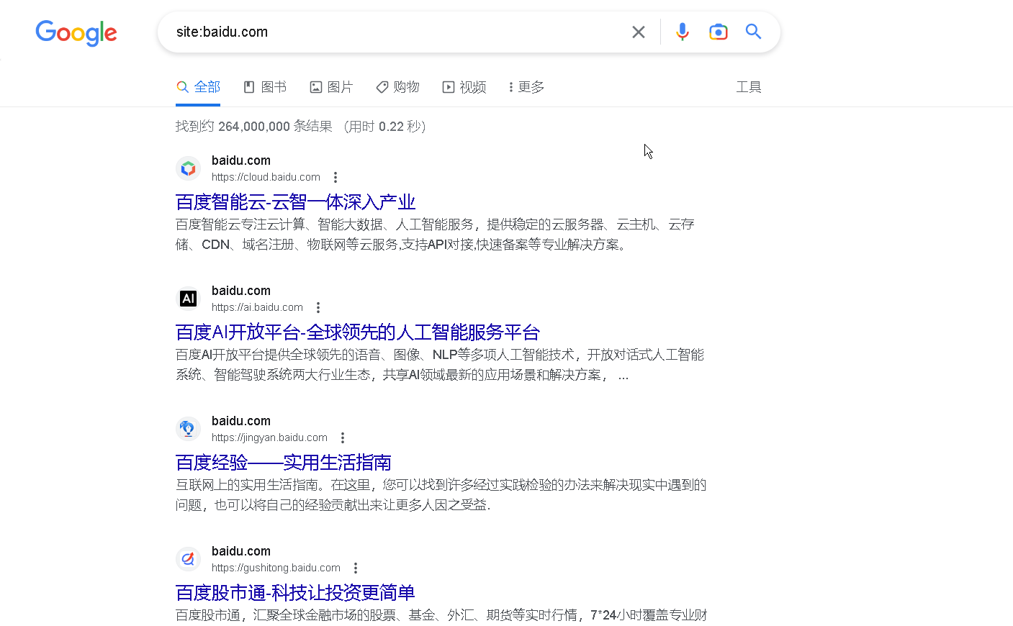This screenshot has width=1013, height=626.
Task: Start voice search with microphone
Action: coord(682,32)
